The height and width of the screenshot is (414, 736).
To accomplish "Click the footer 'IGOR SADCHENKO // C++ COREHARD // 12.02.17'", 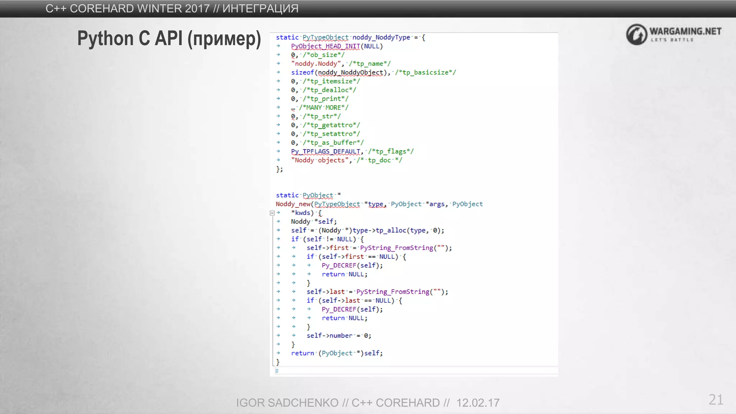I will [x=368, y=402].
